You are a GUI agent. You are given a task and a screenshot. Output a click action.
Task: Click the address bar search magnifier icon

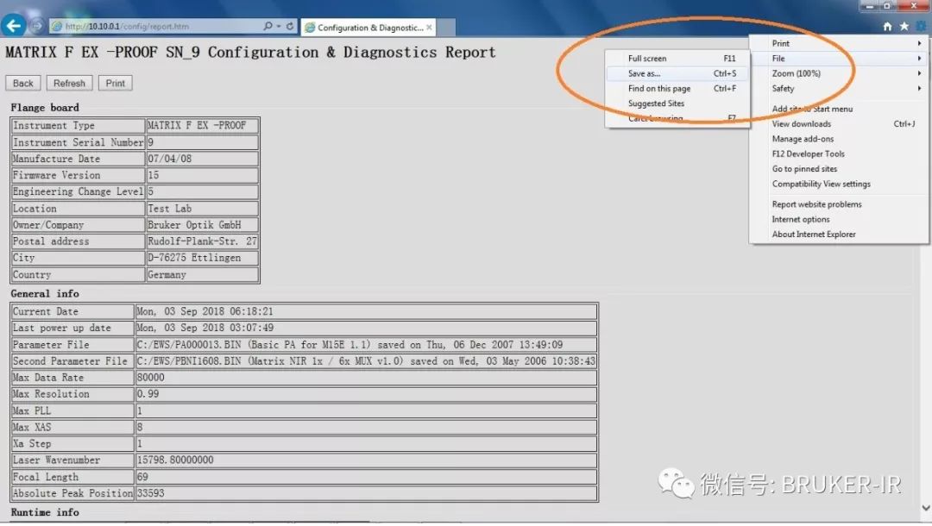(x=268, y=27)
